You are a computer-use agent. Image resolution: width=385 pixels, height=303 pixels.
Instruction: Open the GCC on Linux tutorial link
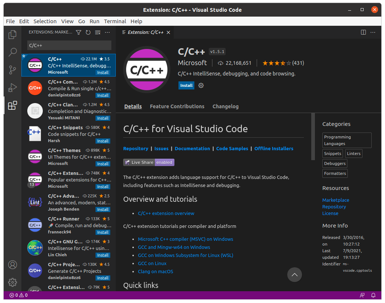pyautogui.click(x=152, y=263)
